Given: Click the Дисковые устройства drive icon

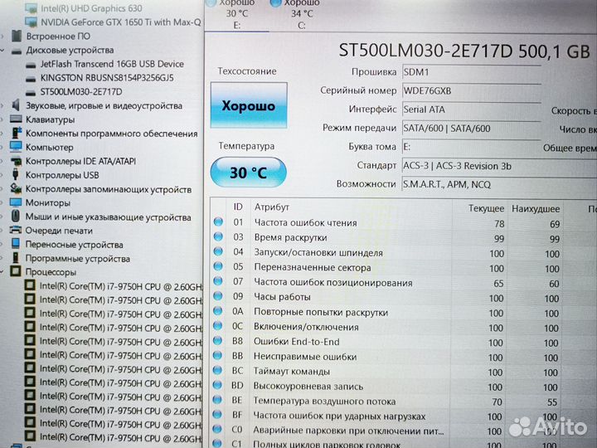Looking at the screenshot, I should [x=17, y=51].
